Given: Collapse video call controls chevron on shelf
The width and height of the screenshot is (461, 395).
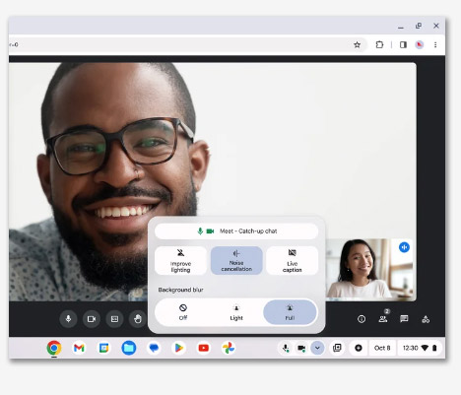Looking at the screenshot, I should 317,348.
